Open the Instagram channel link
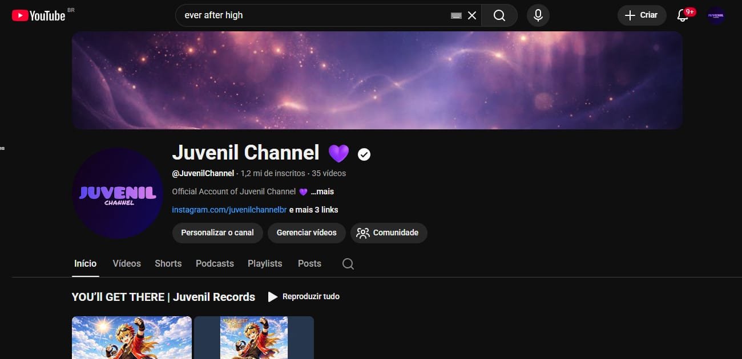 (229, 210)
